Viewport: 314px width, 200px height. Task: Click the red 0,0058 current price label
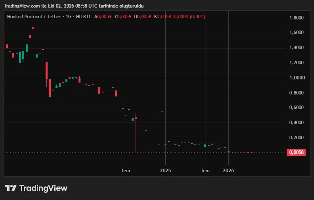tap(296, 152)
